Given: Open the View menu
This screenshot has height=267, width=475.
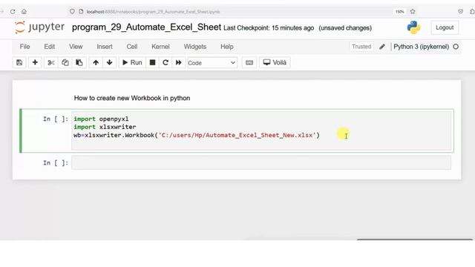Looking at the screenshot, I should [x=76, y=47].
